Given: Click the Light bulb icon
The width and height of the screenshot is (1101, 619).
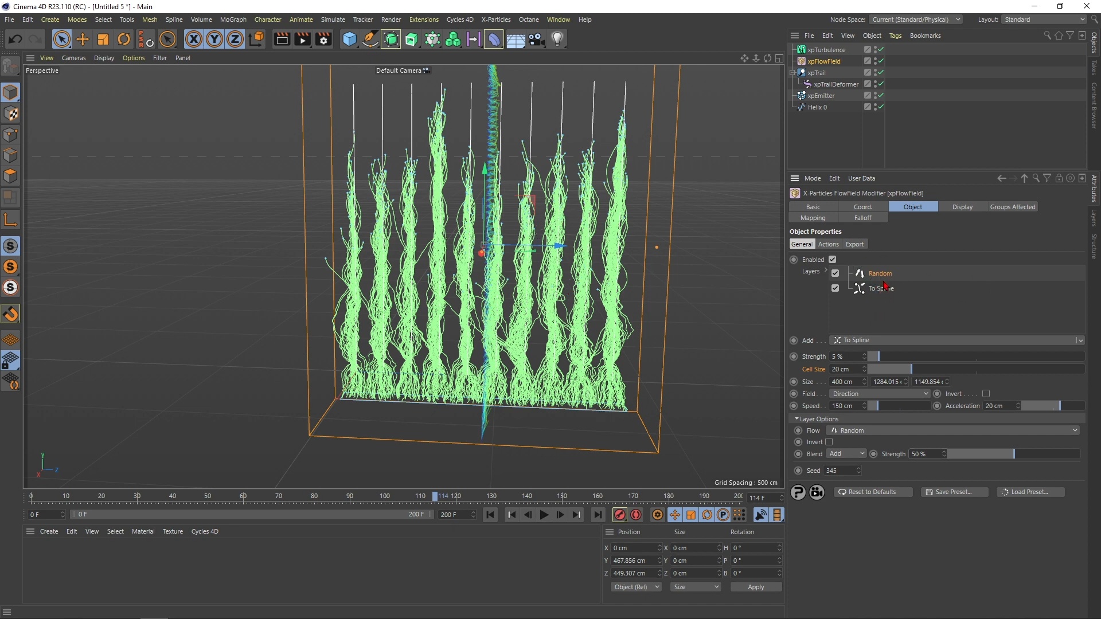Looking at the screenshot, I should coord(557,40).
